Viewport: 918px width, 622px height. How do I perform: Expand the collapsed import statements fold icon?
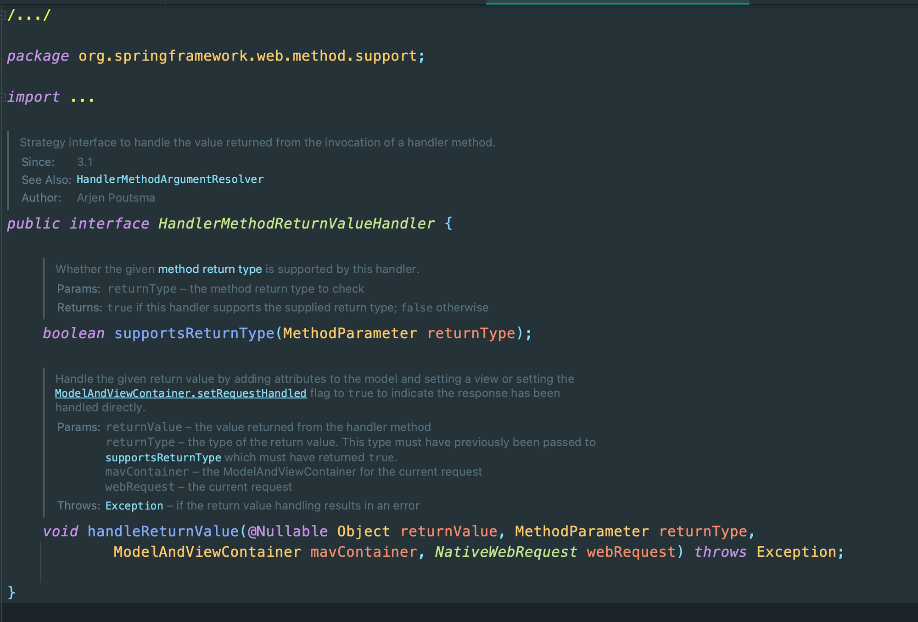(3, 97)
